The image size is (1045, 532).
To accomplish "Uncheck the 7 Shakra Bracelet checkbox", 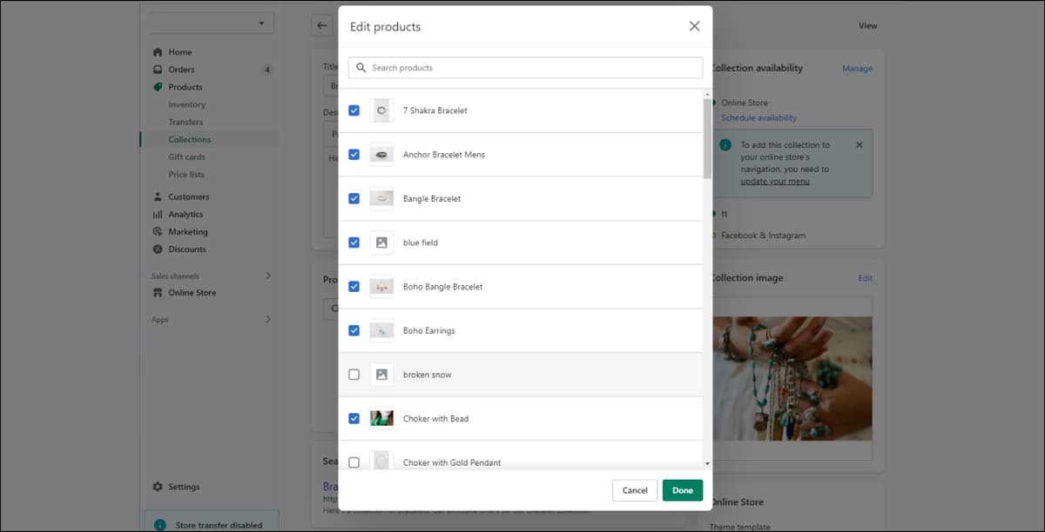I will (x=354, y=110).
